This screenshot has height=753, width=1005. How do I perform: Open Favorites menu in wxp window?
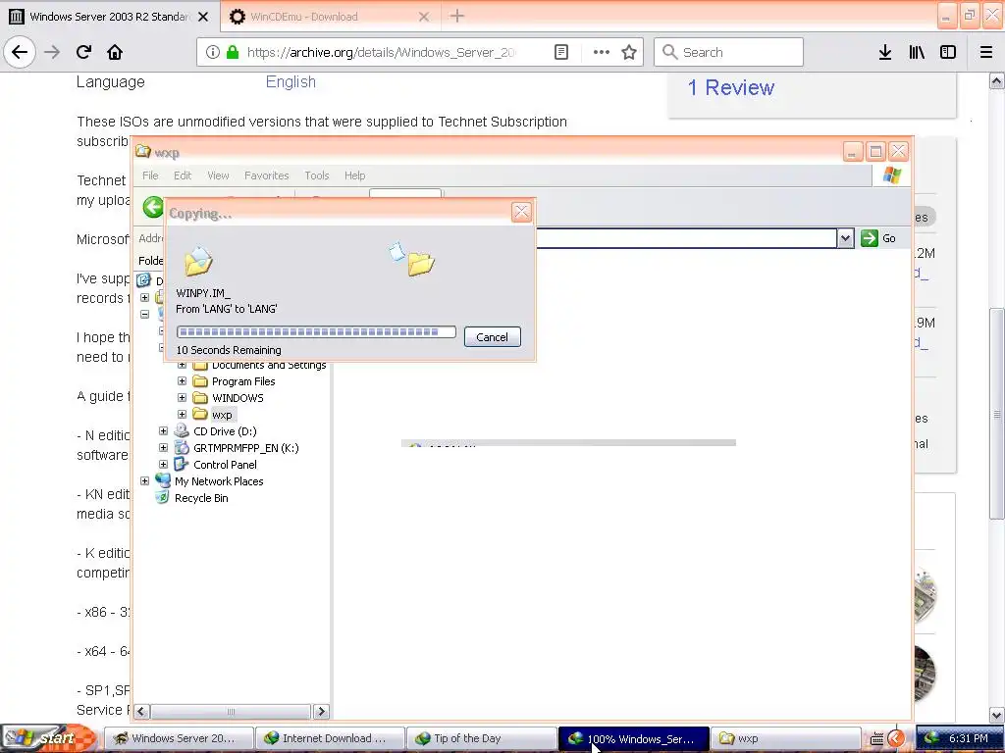(267, 176)
